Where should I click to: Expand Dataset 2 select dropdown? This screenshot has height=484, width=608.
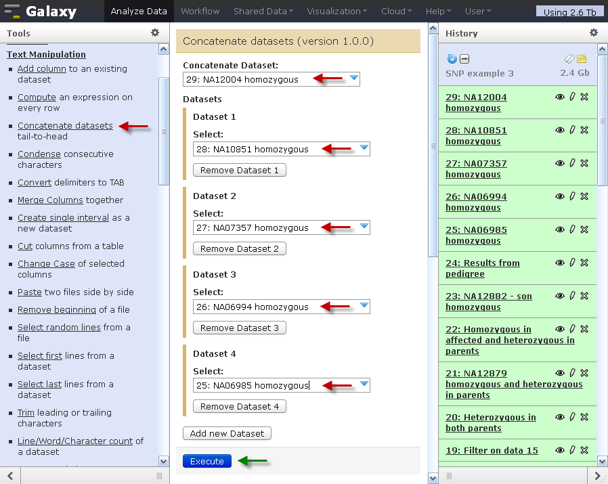(364, 227)
